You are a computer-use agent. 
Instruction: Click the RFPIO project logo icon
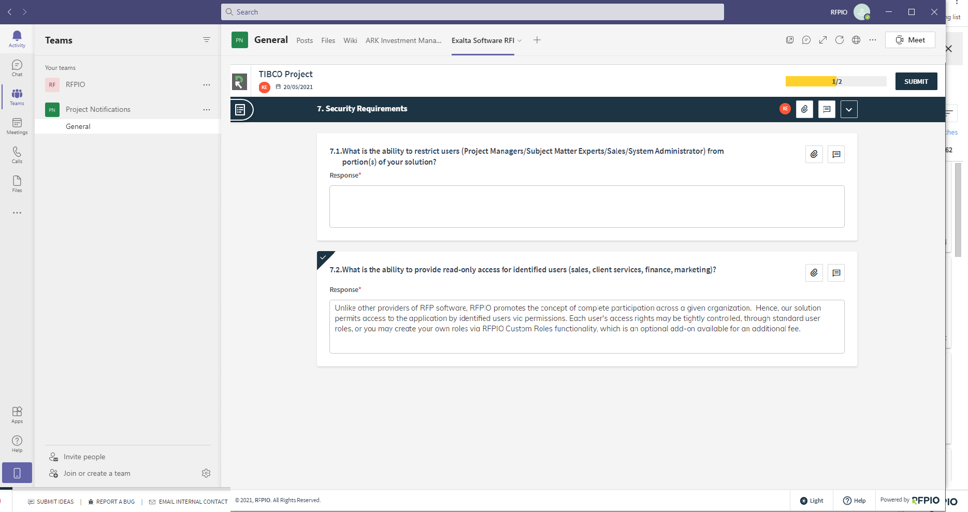(x=239, y=82)
